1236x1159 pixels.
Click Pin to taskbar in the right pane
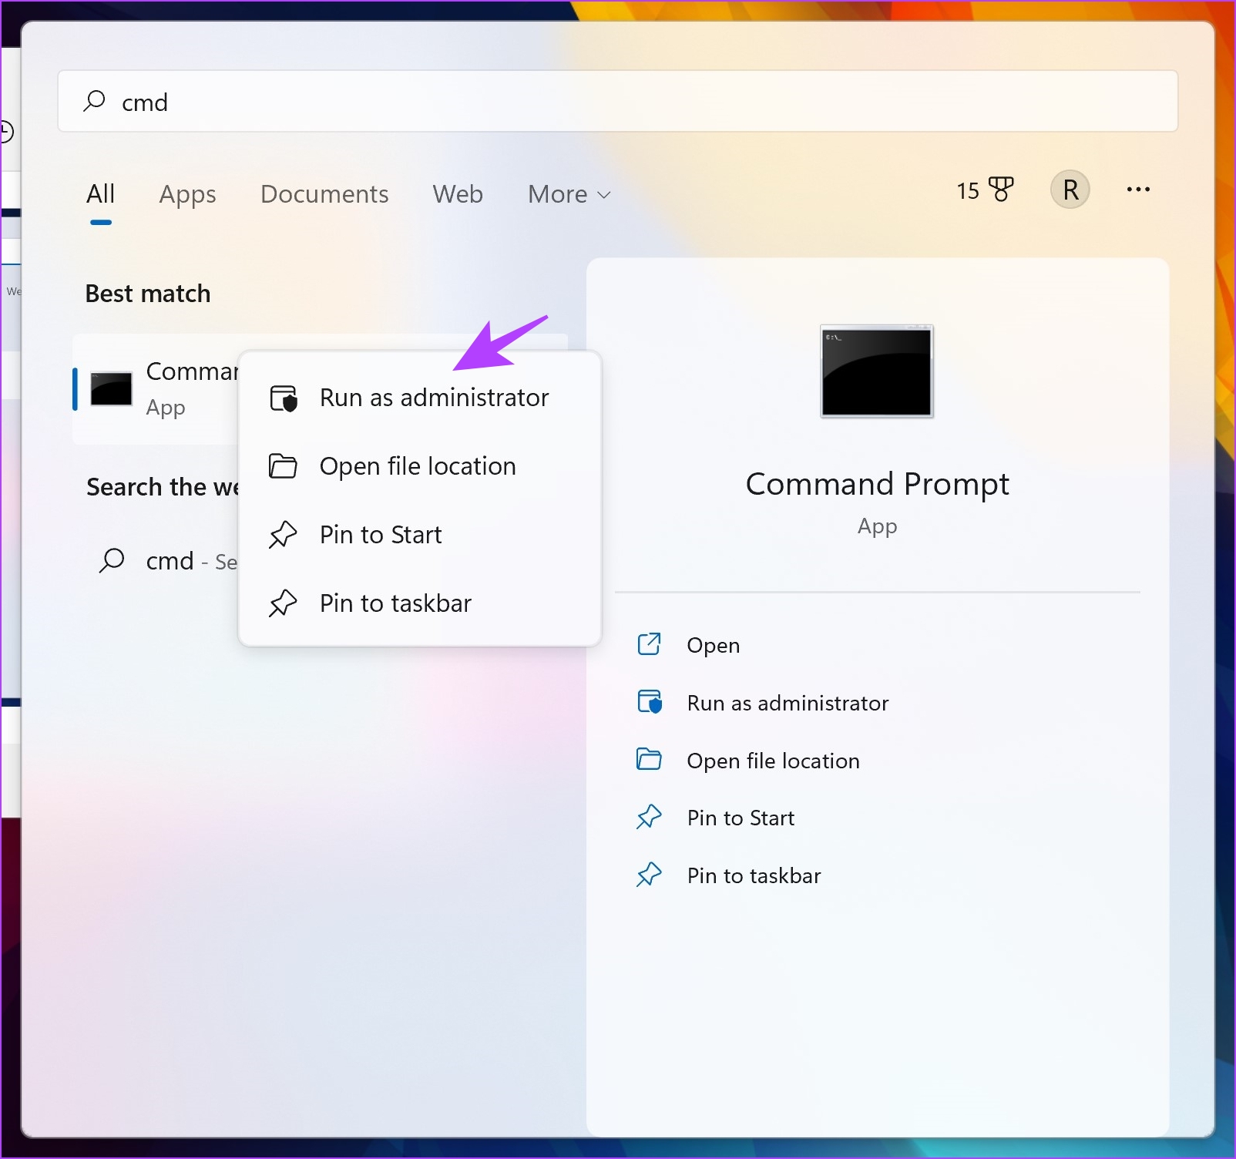[x=754, y=875]
